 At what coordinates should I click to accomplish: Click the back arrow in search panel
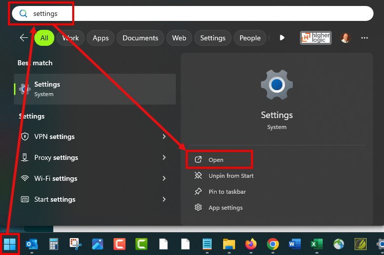click(x=23, y=38)
